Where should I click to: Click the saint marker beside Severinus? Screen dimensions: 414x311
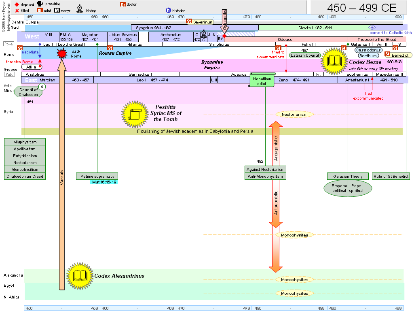pos(189,21)
